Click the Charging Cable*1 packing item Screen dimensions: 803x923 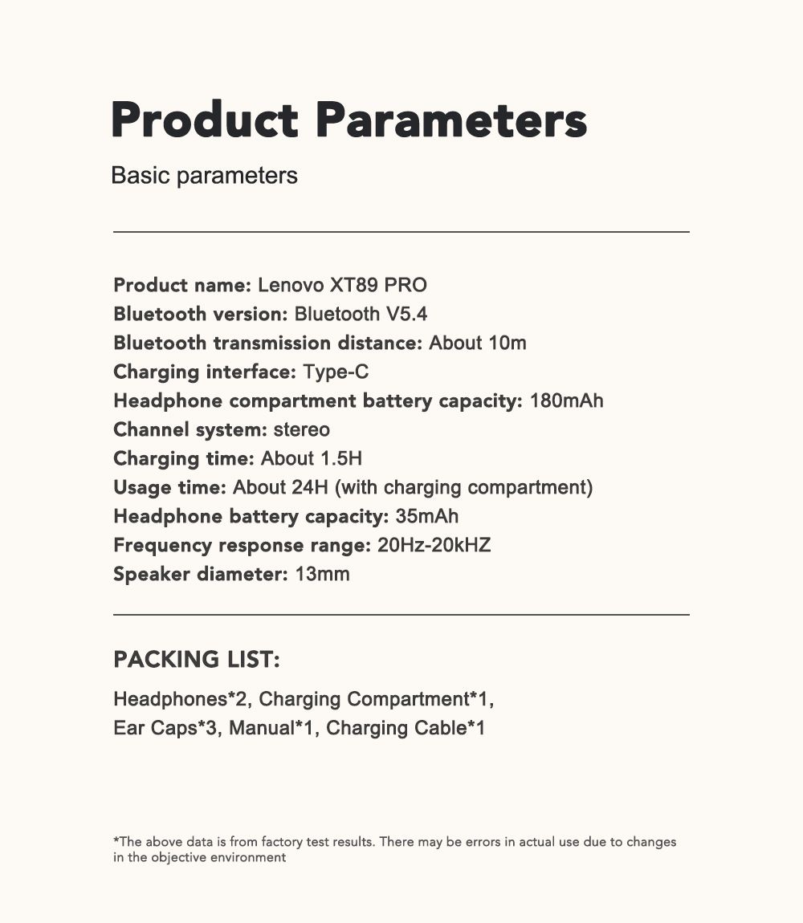pos(406,728)
